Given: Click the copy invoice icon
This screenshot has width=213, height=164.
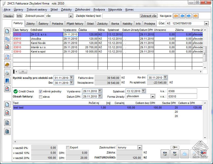Looking at the screenshot, I should tap(8, 39).
